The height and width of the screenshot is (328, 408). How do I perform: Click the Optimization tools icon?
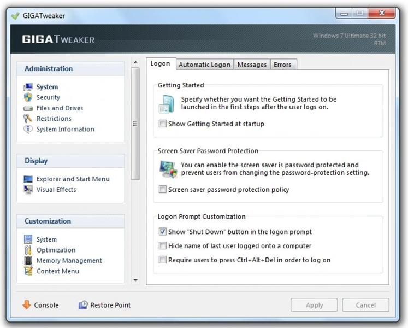(x=28, y=250)
